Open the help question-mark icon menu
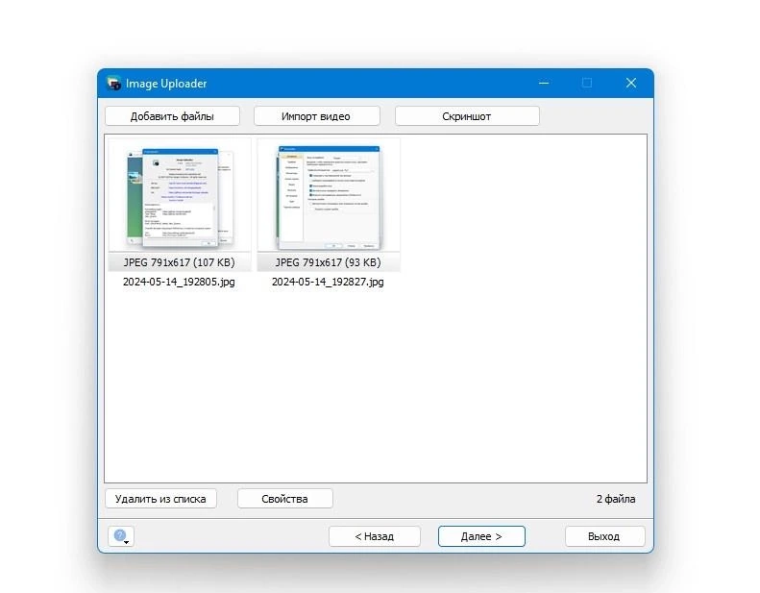 tap(121, 536)
